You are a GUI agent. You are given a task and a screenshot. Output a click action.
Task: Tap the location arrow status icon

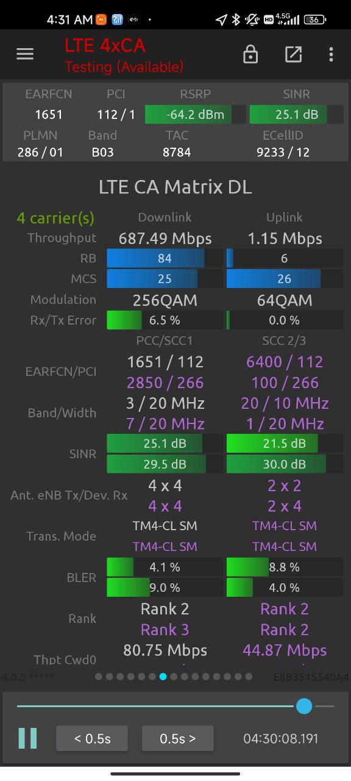pyautogui.click(x=221, y=20)
